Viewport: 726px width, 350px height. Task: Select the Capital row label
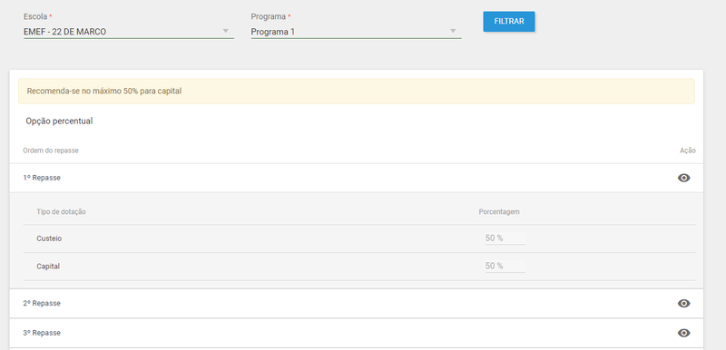(x=48, y=267)
